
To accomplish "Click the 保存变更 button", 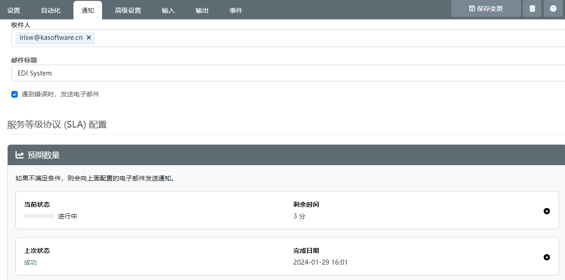I will tap(486, 9).
